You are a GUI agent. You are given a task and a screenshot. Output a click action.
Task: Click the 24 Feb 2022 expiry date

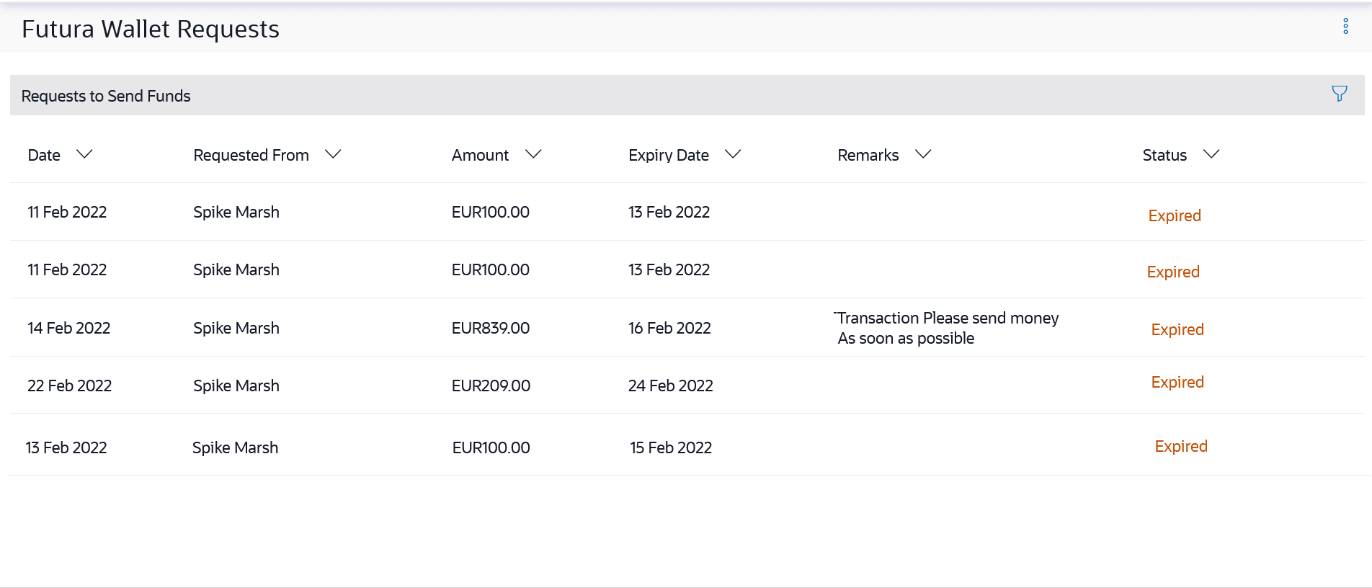670,386
